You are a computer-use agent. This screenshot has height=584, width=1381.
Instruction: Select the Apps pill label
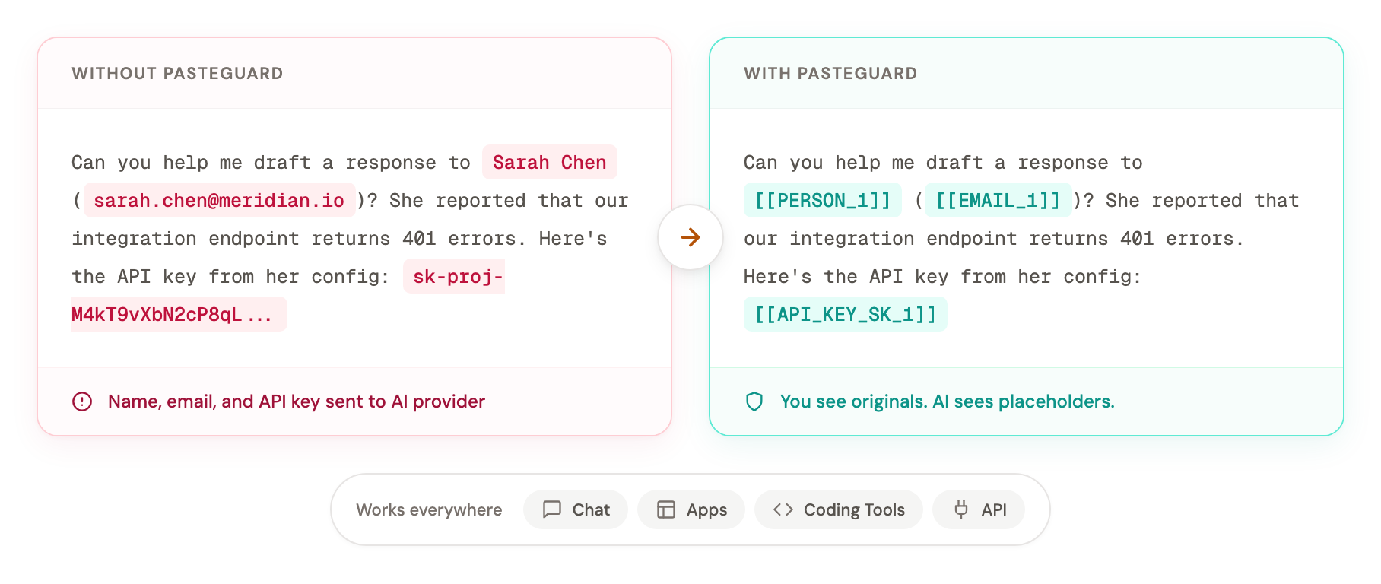tap(706, 509)
